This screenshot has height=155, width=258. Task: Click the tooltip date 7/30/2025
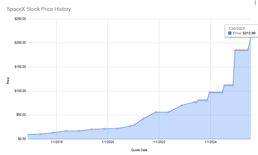coord(236,29)
